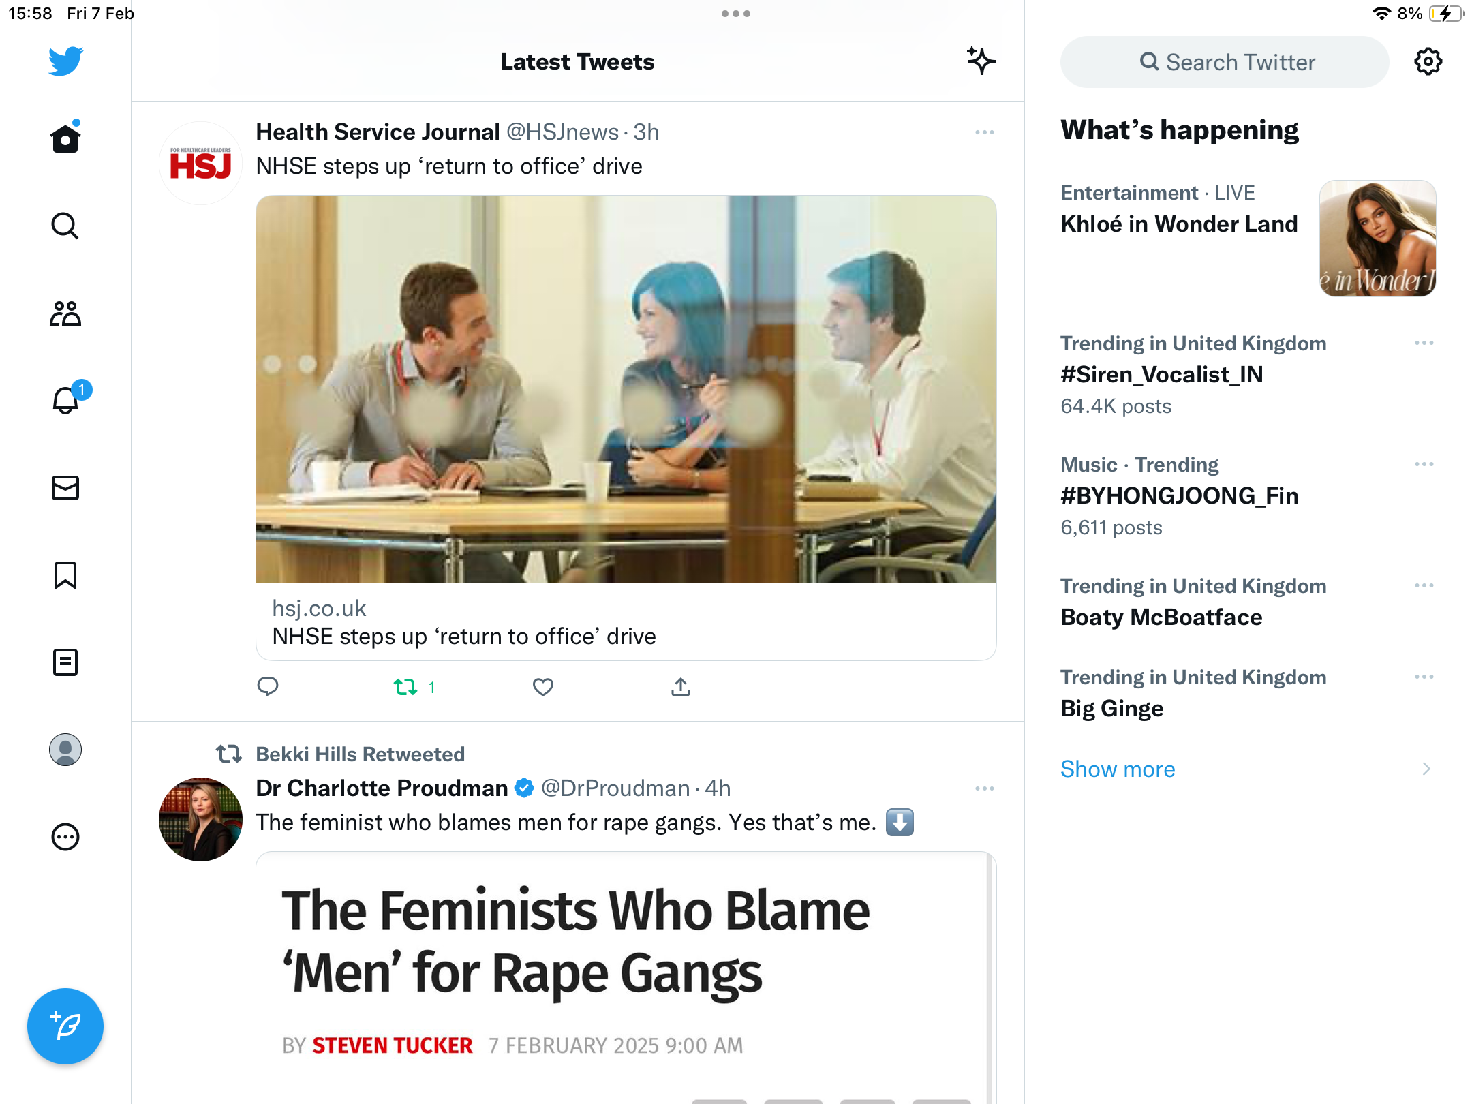Screen dimensions: 1472x1104
Task: Open Khloé in Wonder Land thumbnail
Action: click(1378, 239)
